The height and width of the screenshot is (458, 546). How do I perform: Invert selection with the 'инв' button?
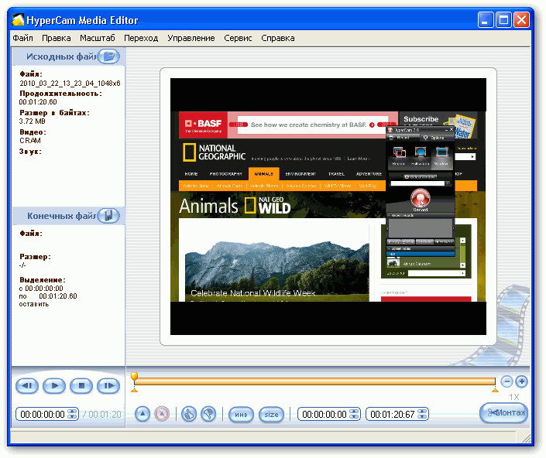pos(241,415)
